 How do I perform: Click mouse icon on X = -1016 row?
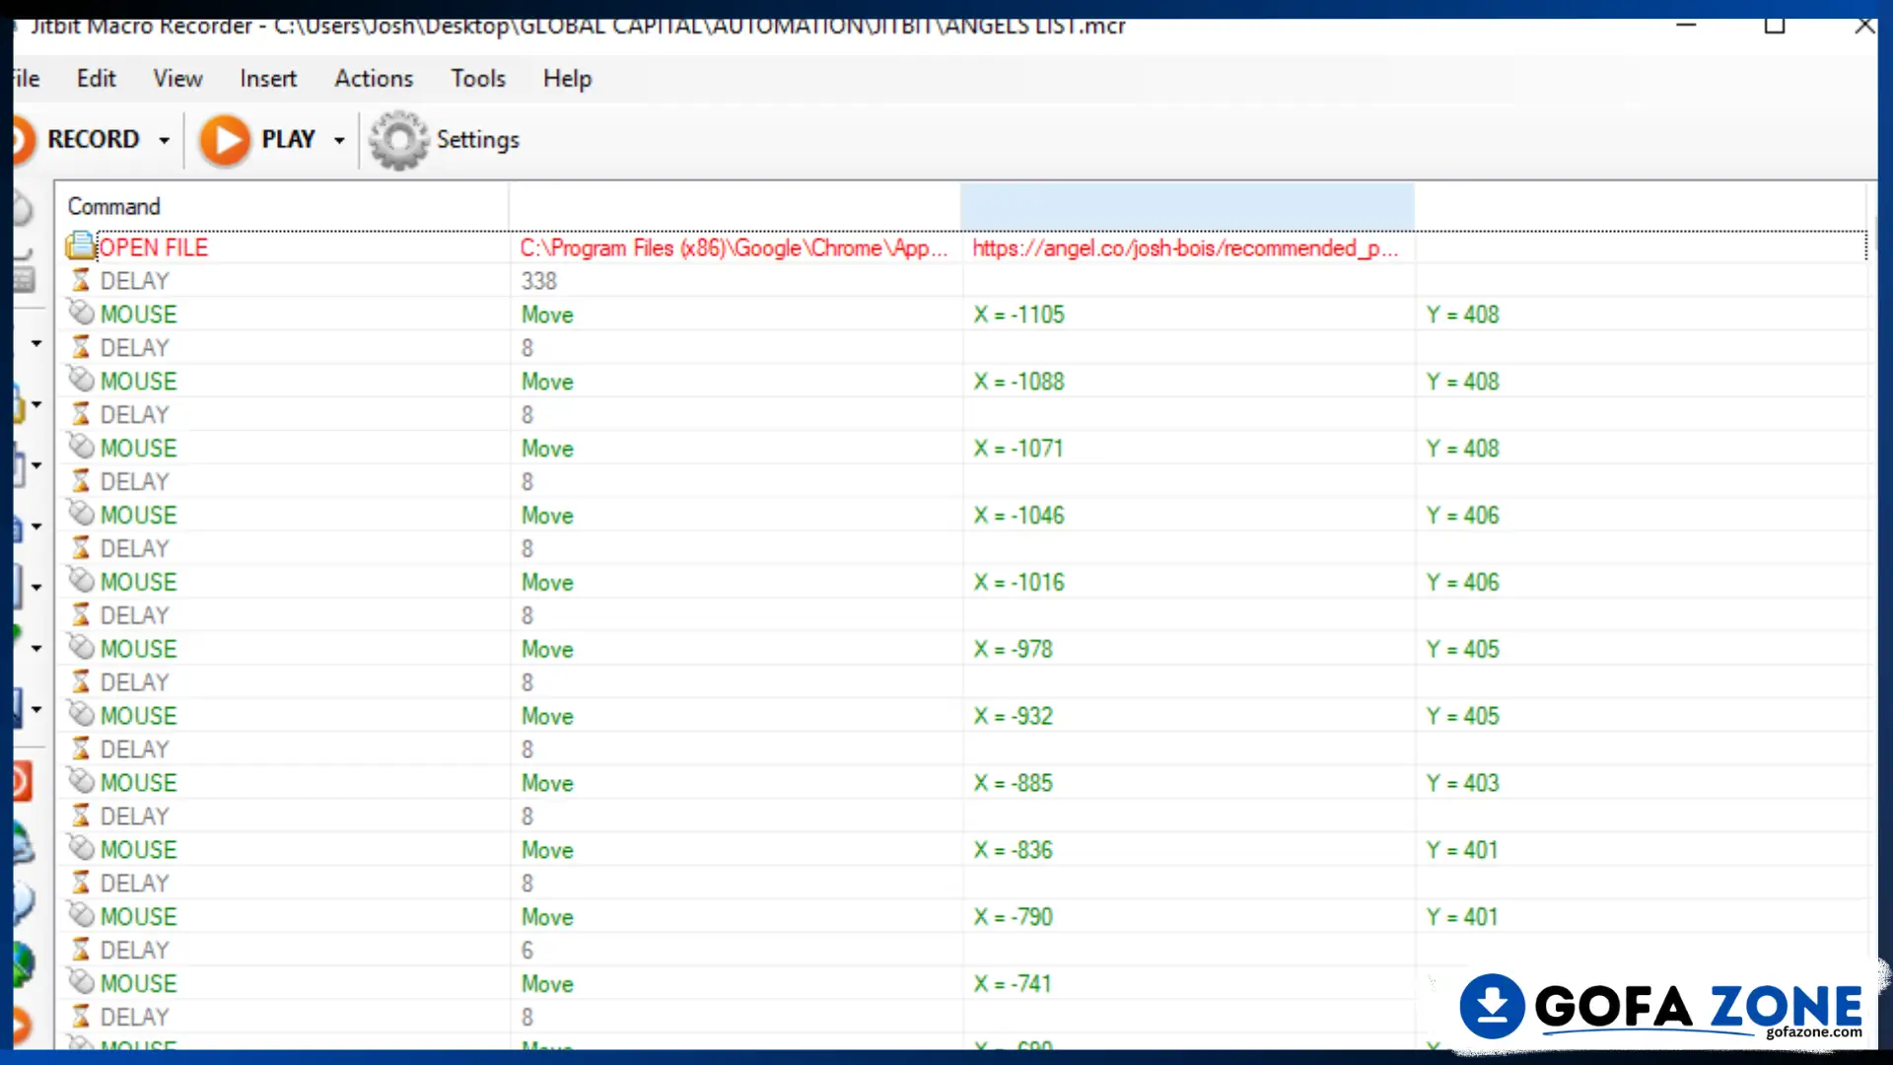point(81,582)
